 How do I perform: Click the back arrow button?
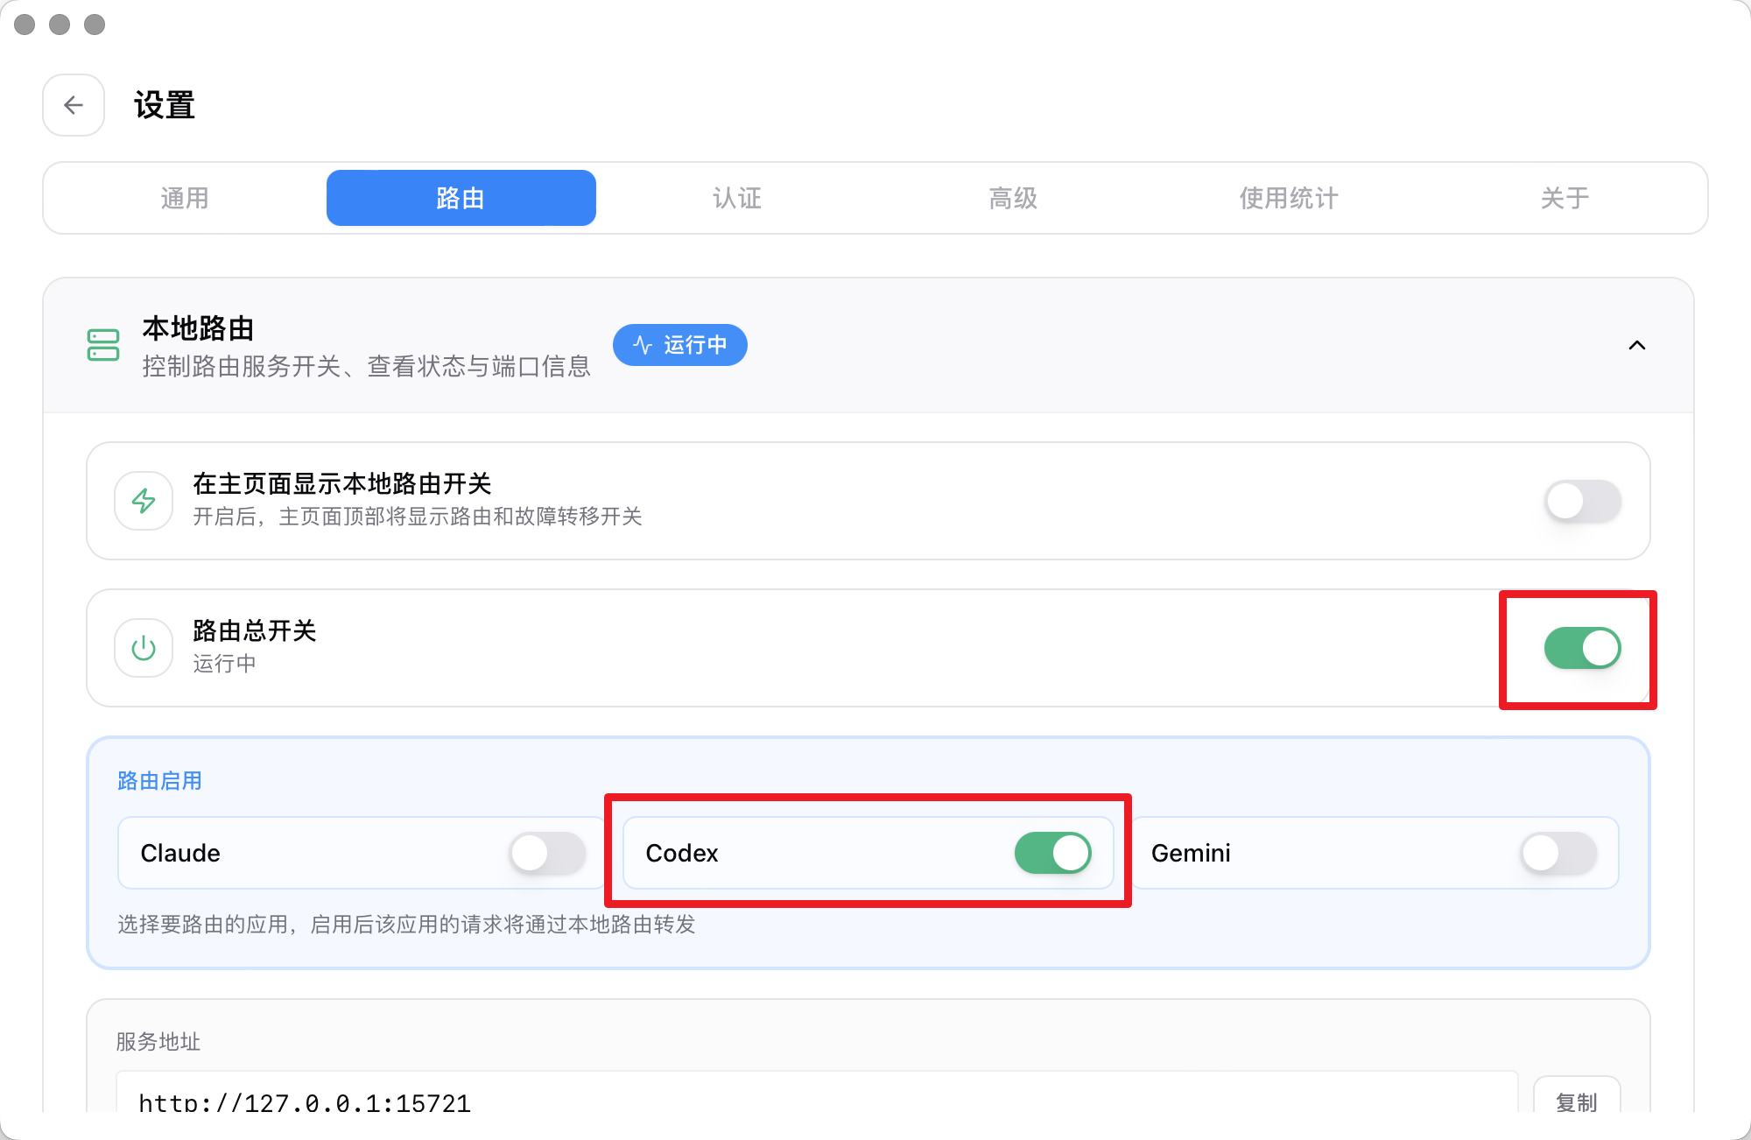tap(74, 105)
